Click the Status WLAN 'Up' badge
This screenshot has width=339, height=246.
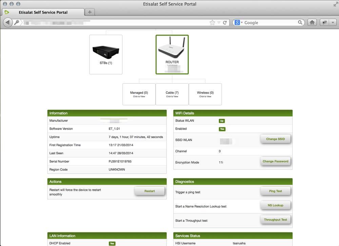click(x=222, y=121)
